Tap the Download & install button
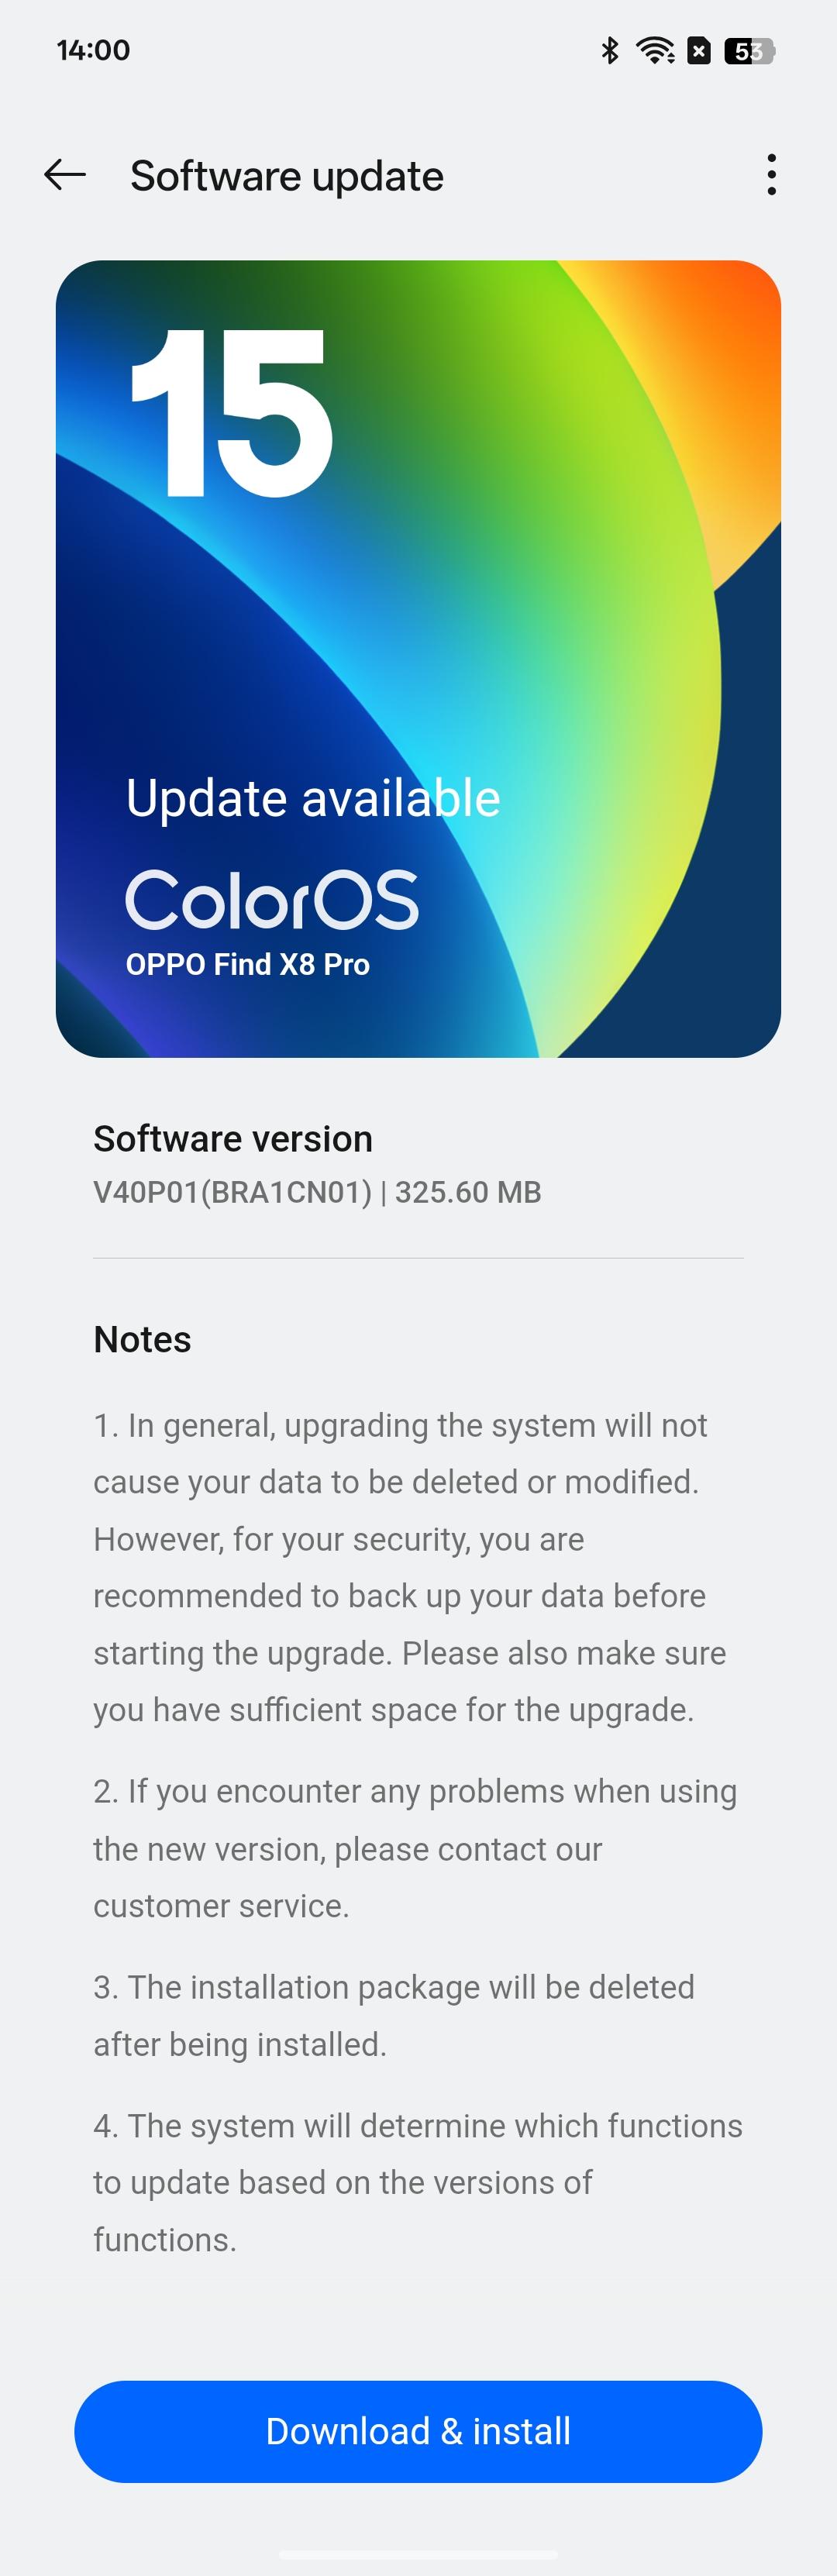The image size is (837, 2576). point(418,2431)
